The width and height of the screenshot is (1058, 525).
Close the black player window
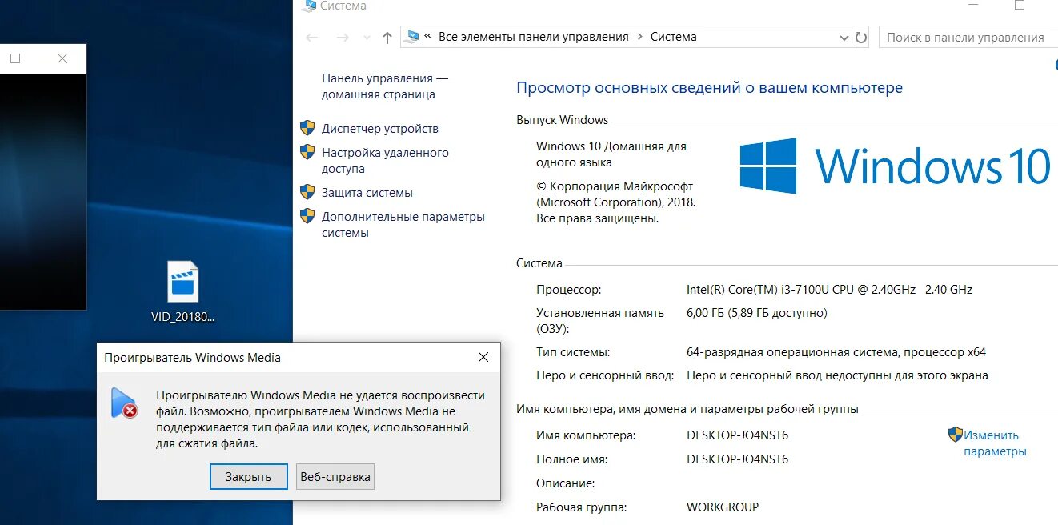62,58
